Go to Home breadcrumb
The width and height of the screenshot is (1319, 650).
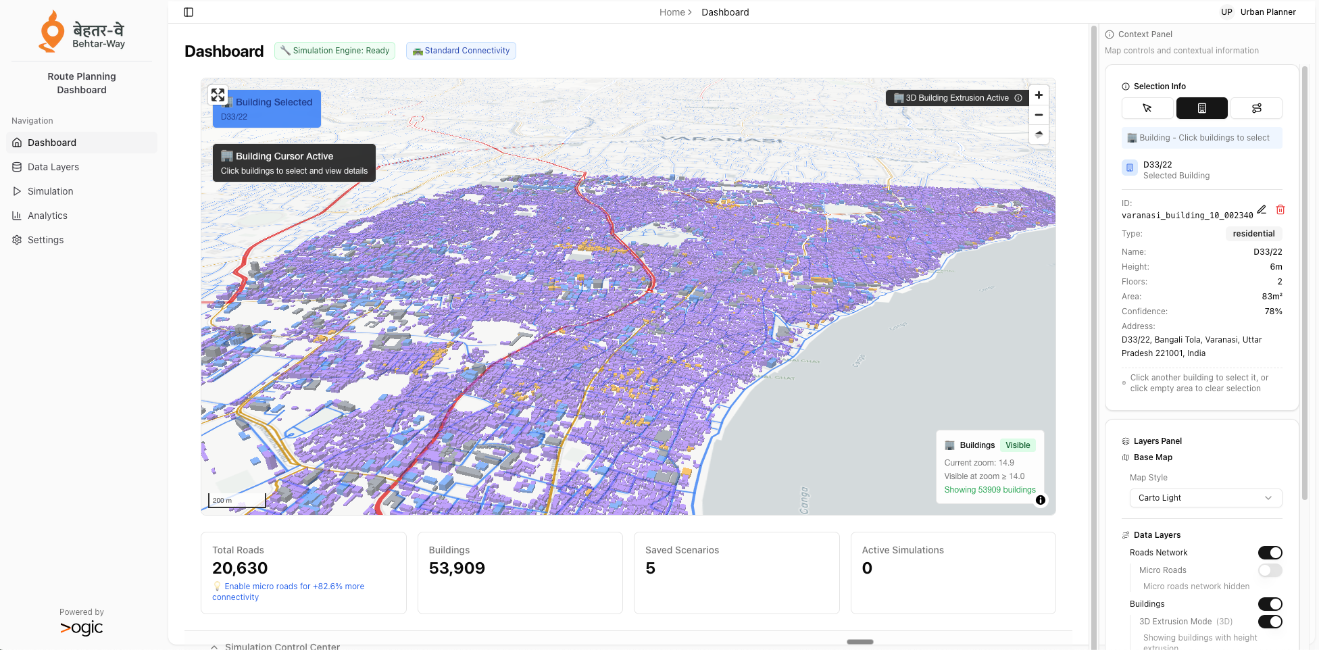pyautogui.click(x=672, y=12)
